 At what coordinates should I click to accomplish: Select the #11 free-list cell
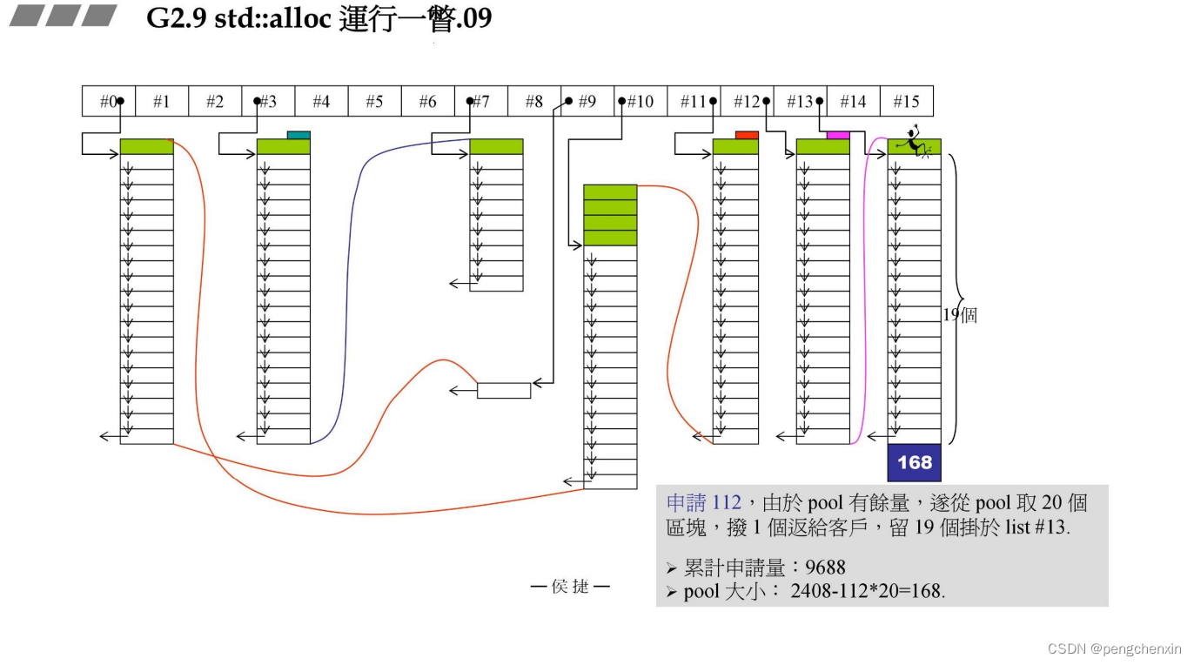click(x=694, y=101)
